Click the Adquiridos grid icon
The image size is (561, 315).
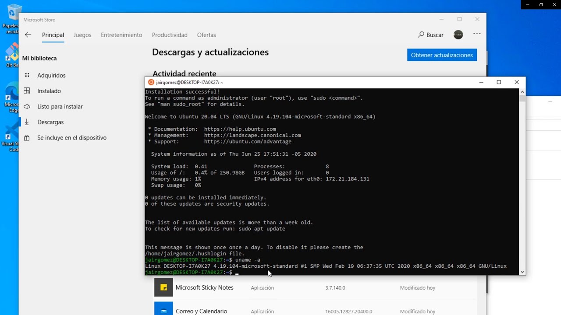pos(27,75)
